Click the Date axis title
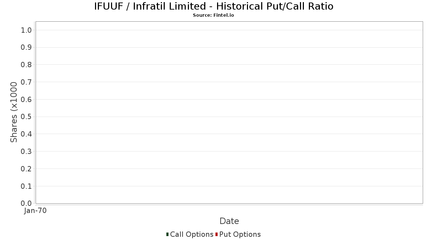This screenshot has width=427, height=240. tap(229, 221)
